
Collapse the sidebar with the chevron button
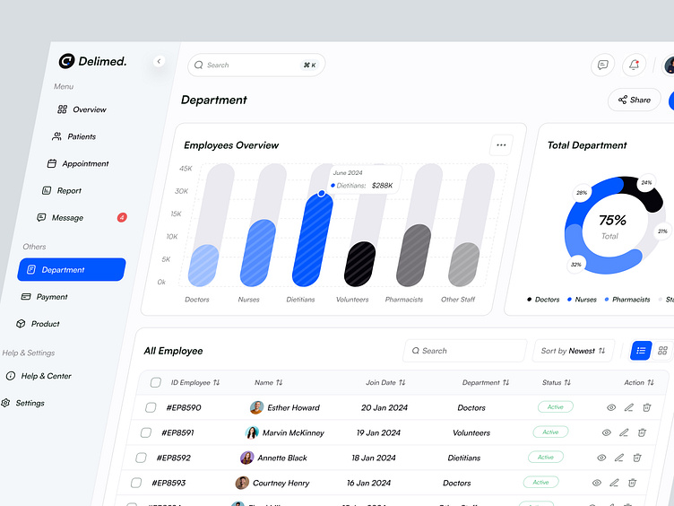(x=159, y=62)
